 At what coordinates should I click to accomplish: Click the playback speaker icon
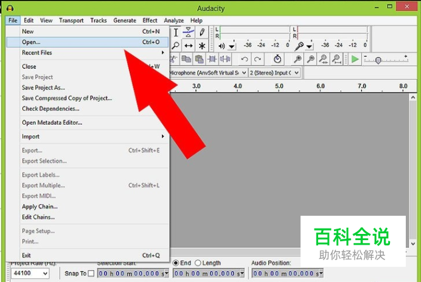point(221,46)
